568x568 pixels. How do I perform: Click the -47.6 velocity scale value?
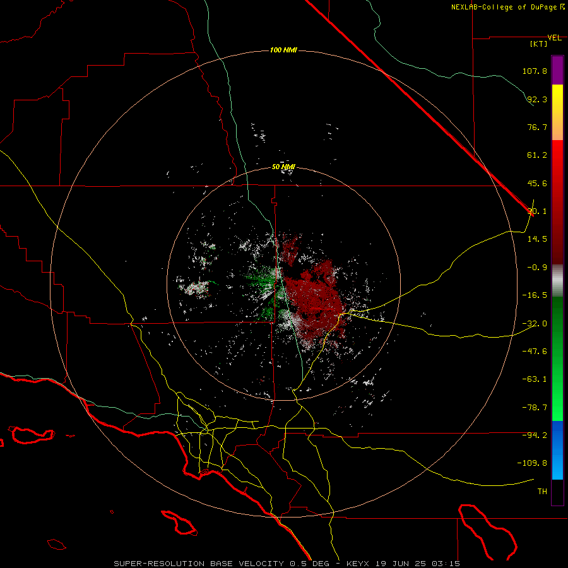(x=535, y=352)
